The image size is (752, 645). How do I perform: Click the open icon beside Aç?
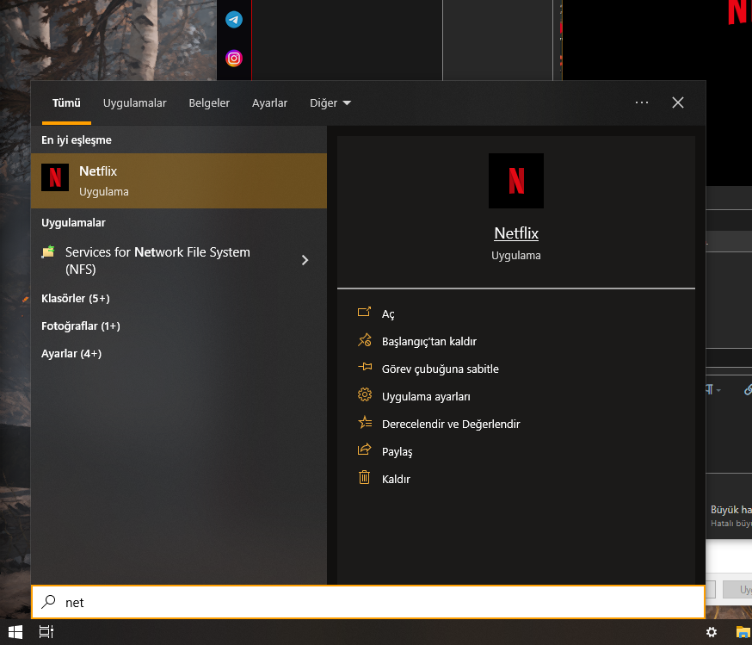click(x=365, y=313)
